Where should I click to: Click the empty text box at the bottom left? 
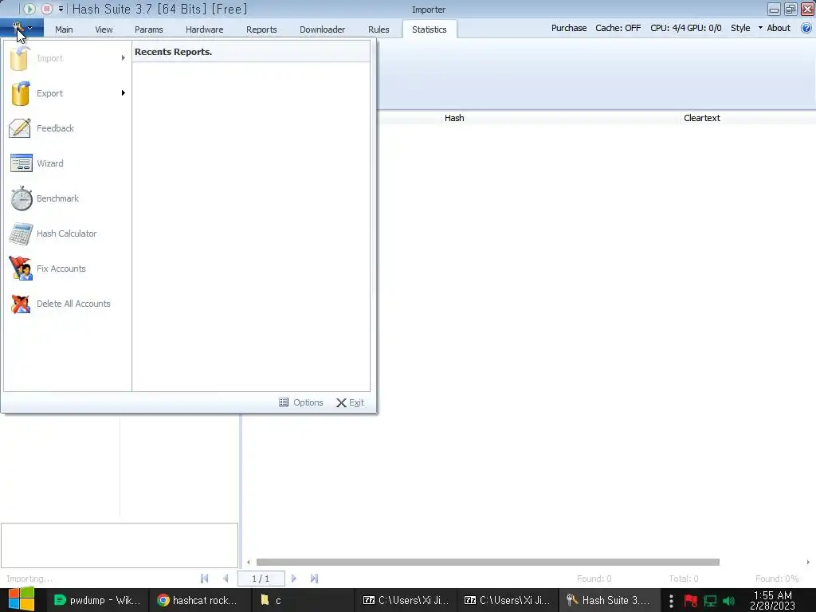120,545
